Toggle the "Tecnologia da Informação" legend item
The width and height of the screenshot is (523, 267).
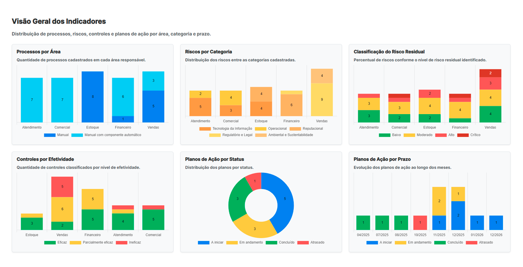coord(226,129)
